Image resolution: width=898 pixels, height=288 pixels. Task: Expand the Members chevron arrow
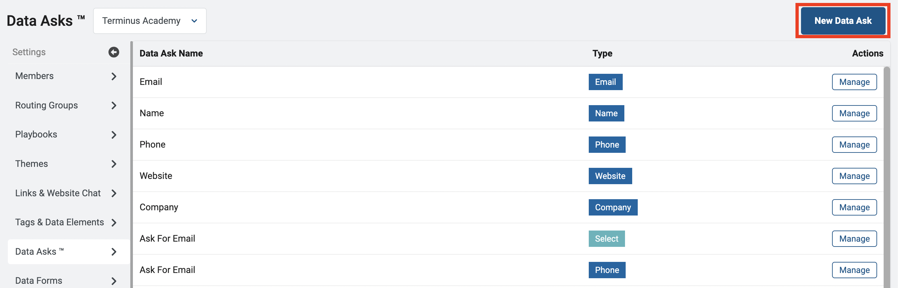tap(114, 76)
